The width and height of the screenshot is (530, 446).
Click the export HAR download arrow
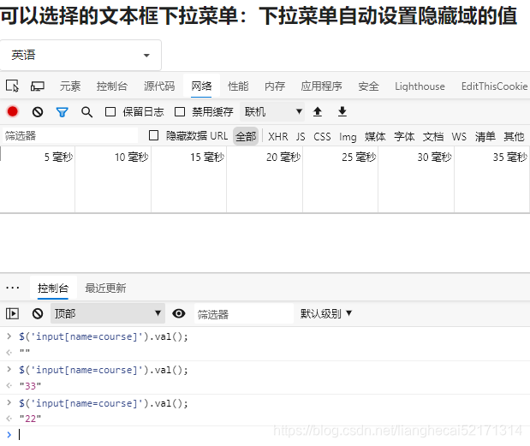coord(342,111)
